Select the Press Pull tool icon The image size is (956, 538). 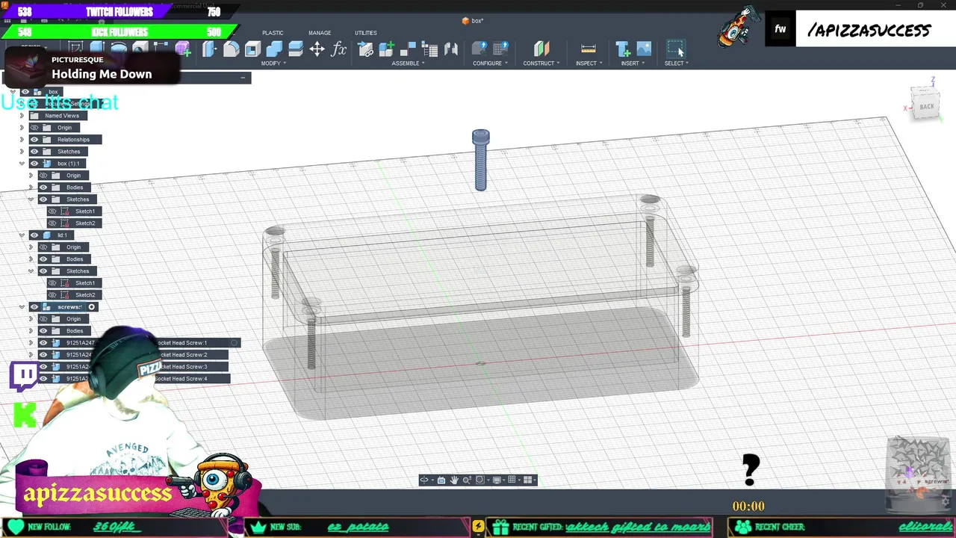click(209, 49)
